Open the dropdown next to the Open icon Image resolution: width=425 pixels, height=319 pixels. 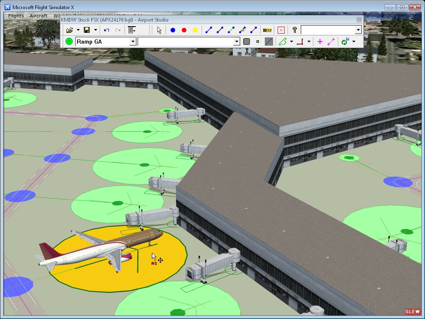click(x=78, y=30)
